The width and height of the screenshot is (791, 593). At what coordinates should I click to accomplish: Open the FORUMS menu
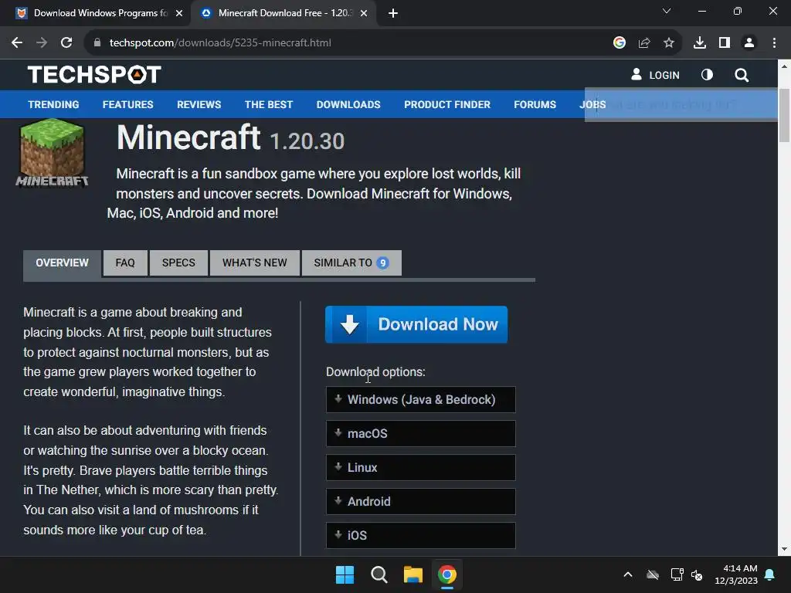[x=535, y=104]
